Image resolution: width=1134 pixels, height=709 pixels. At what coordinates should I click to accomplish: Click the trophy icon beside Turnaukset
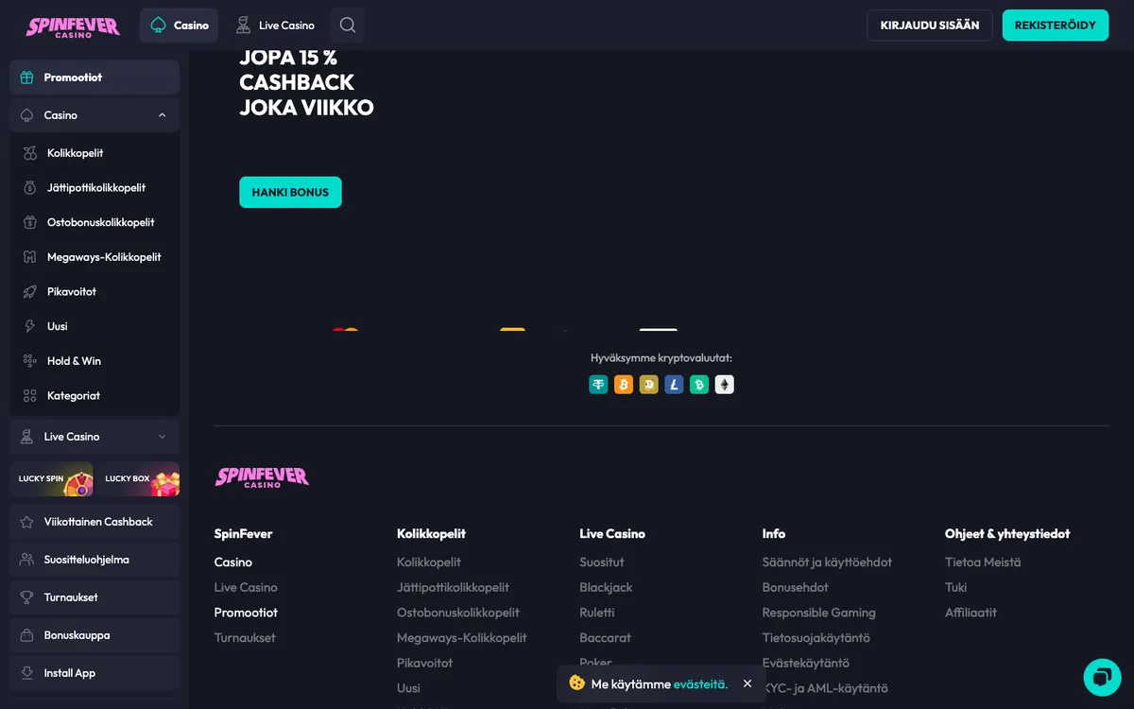26,597
